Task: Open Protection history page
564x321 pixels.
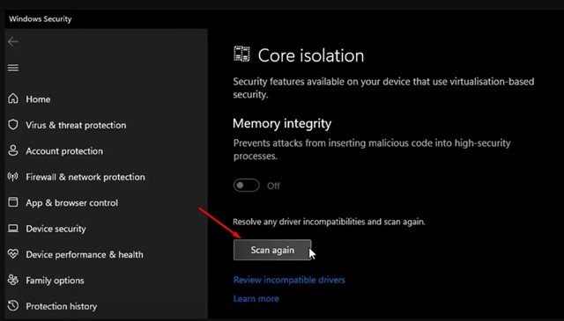Action: coord(61,306)
